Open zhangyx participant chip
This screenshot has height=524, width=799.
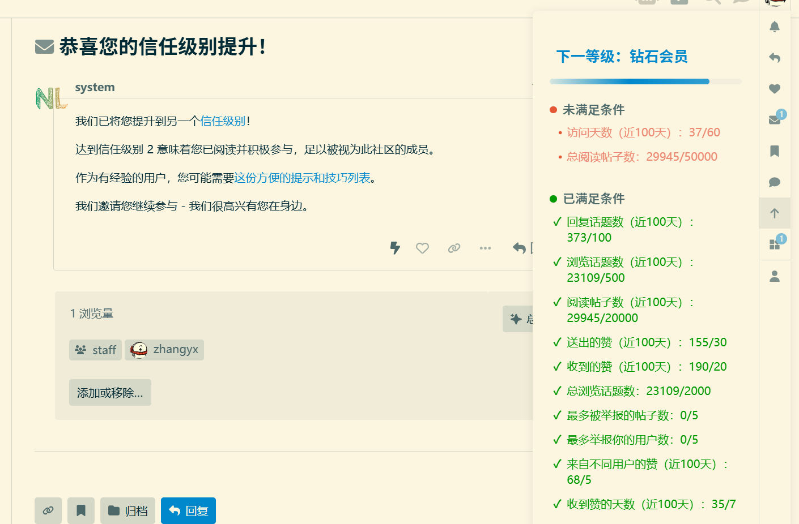tap(164, 350)
